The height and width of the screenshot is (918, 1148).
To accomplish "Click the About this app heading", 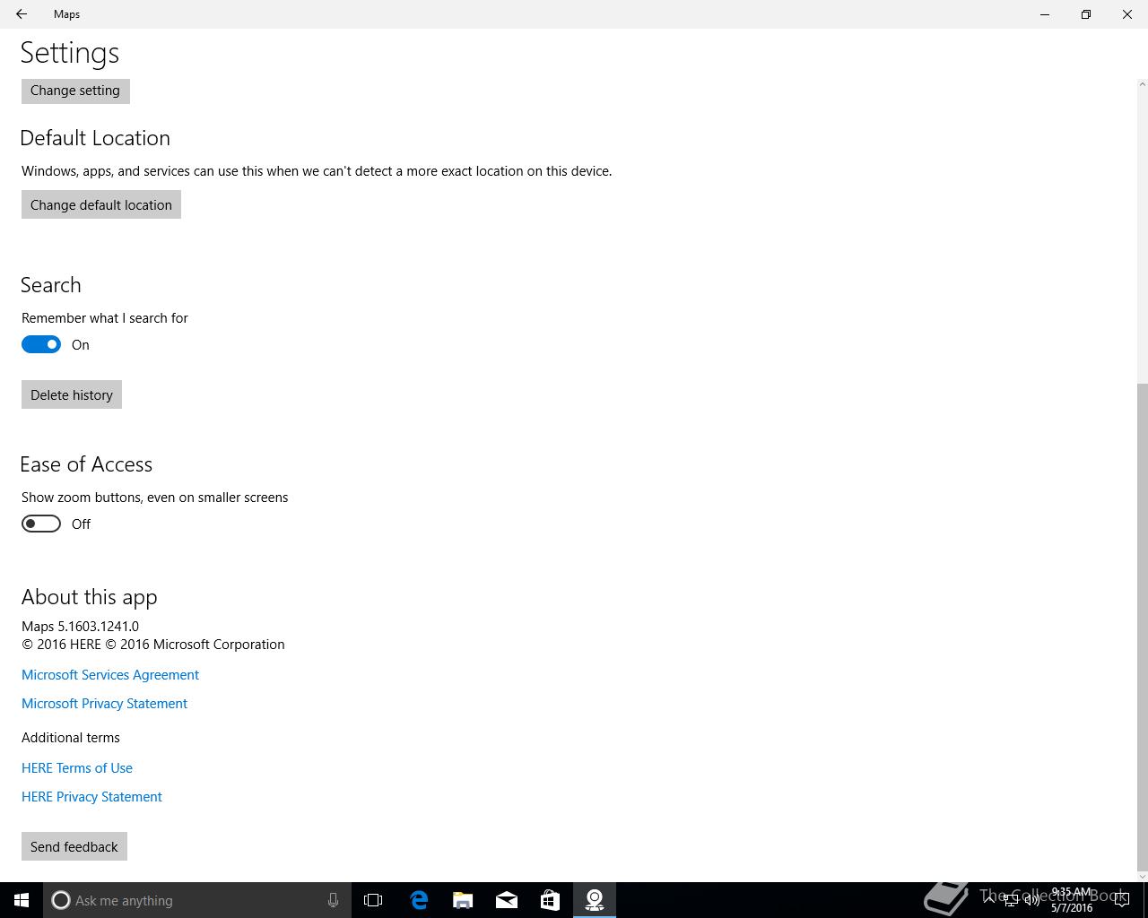I will (89, 597).
